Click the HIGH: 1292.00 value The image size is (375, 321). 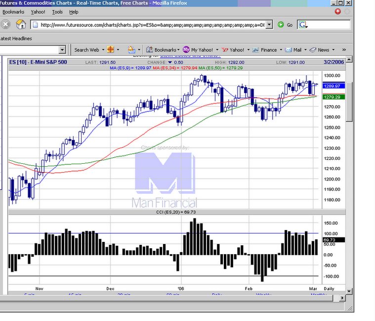[x=230, y=62]
